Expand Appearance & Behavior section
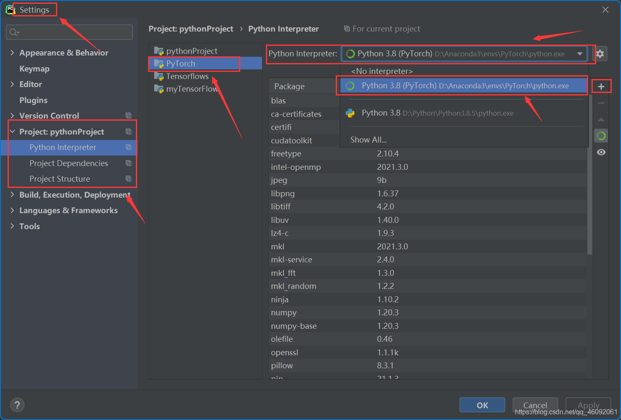 12,53
